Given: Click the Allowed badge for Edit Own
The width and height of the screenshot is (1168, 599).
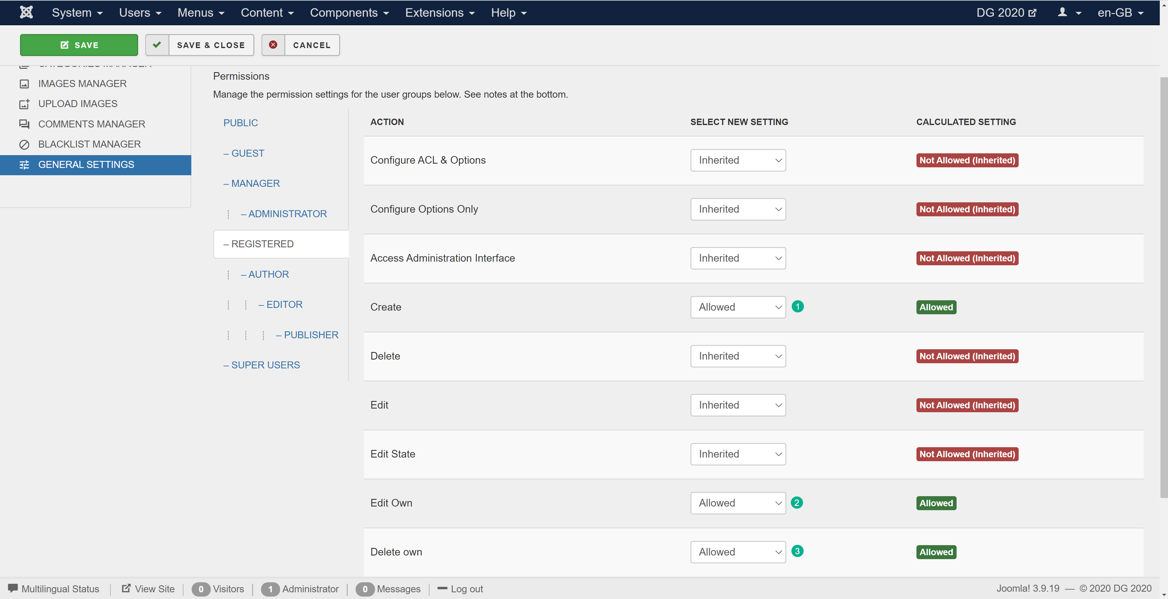Looking at the screenshot, I should (936, 503).
